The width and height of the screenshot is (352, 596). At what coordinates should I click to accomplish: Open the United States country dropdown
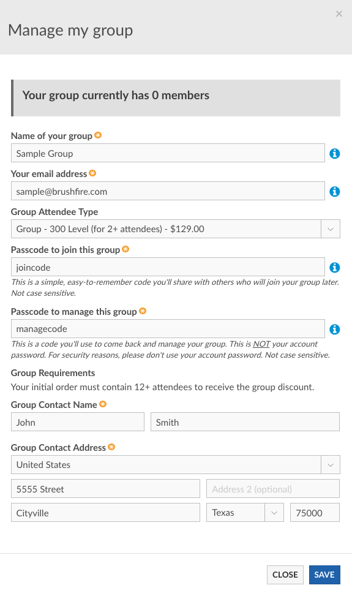(176, 464)
